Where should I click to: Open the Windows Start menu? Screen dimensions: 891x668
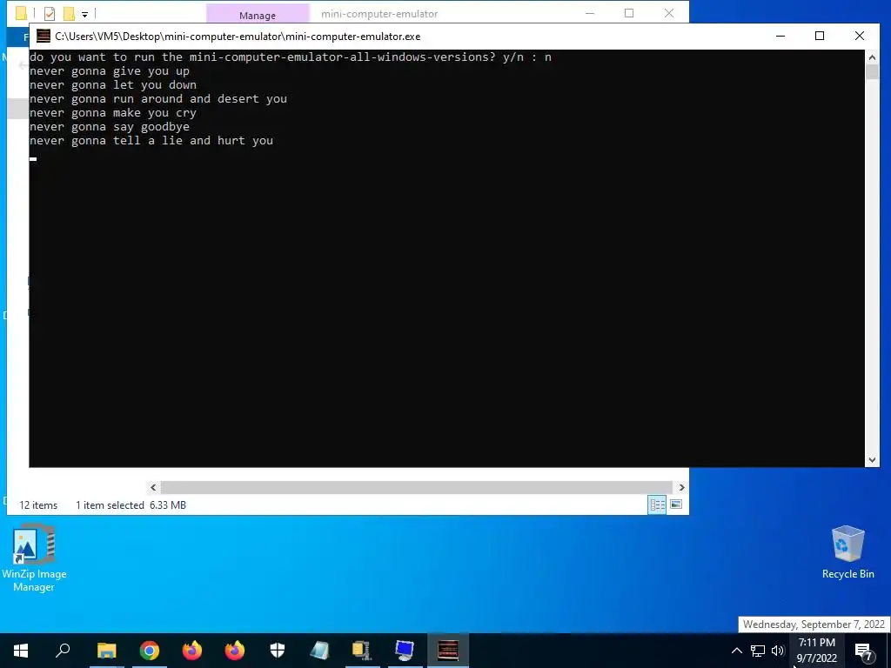pos(21,651)
